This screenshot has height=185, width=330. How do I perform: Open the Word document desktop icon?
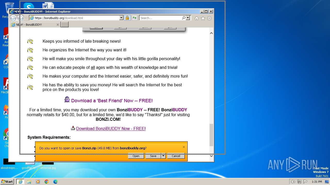click(x=48, y=5)
